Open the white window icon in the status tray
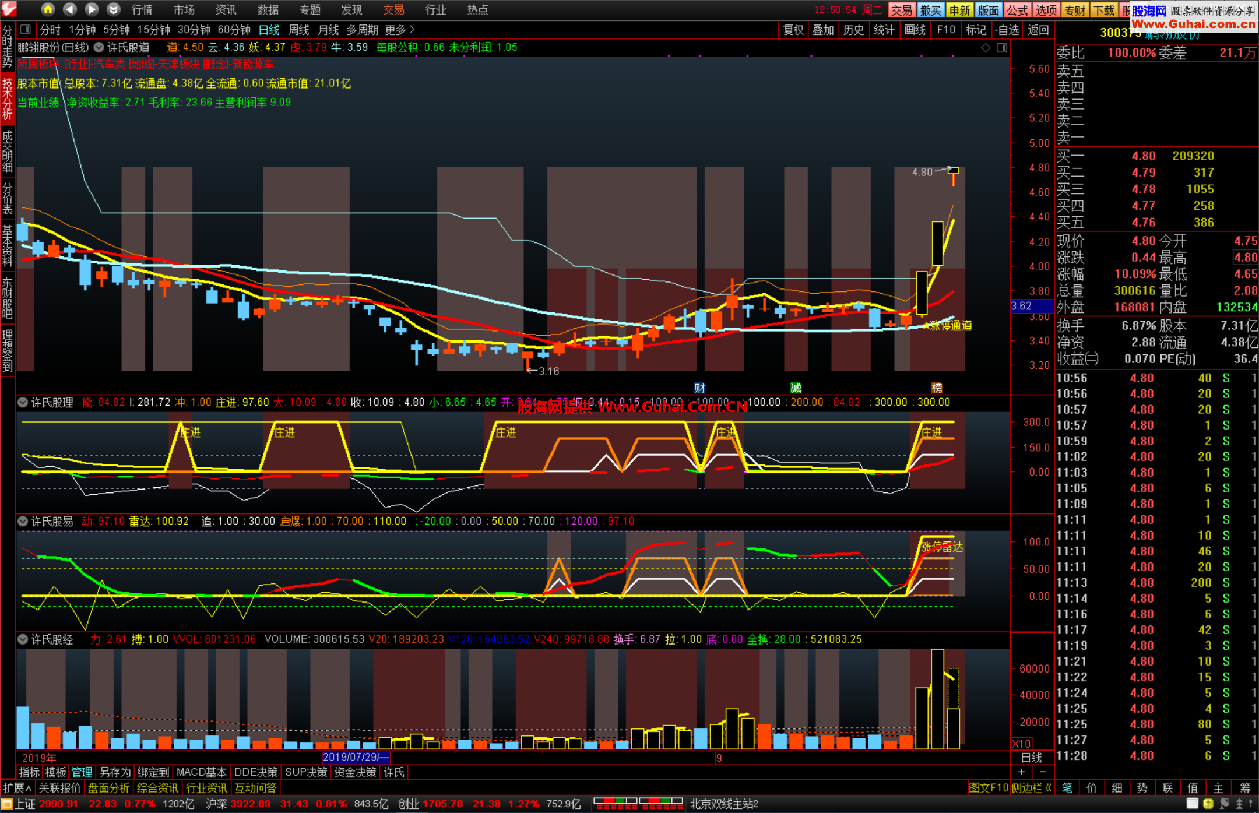The width and height of the screenshot is (1259, 813). point(1192,804)
